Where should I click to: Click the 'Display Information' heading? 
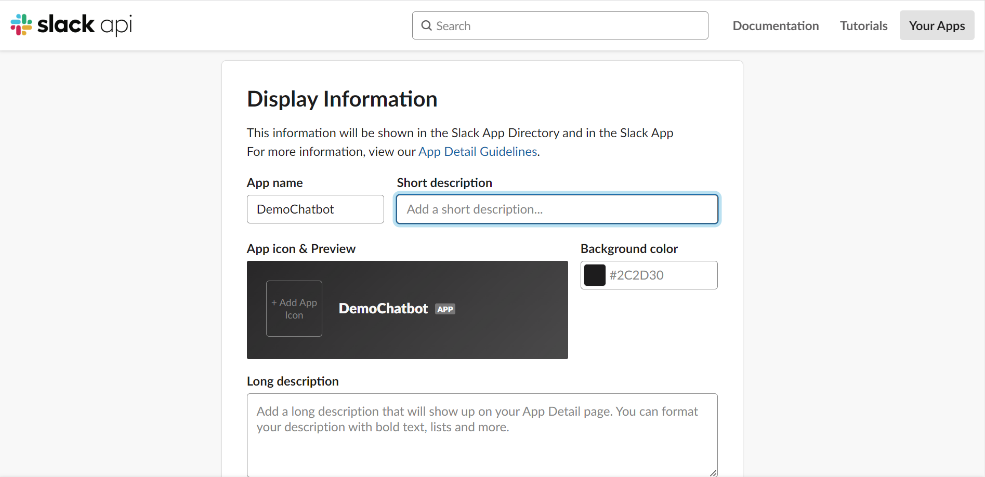coord(342,99)
